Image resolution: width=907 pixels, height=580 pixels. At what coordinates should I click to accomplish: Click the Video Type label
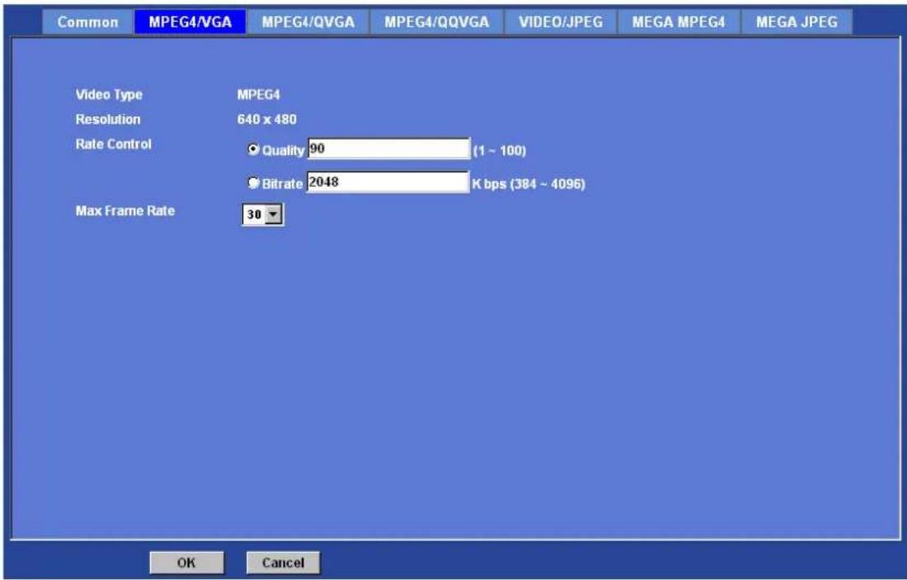coord(109,95)
